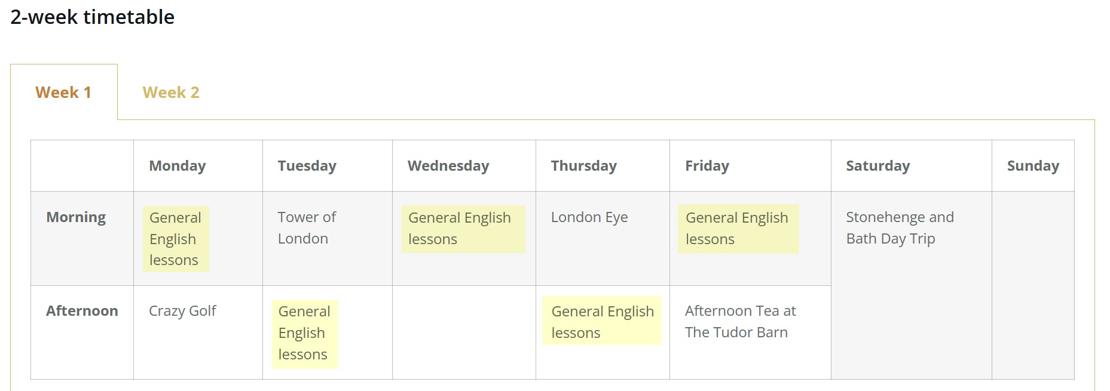Switch to the Week 2 tab
This screenshot has width=1110, height=391.
pyautogui.click(x=171, y=93)
